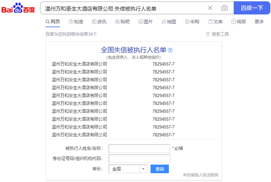The image size is (271, 182).
Task: Open the 省份 dropdown showing 全国
Action: 128,169
